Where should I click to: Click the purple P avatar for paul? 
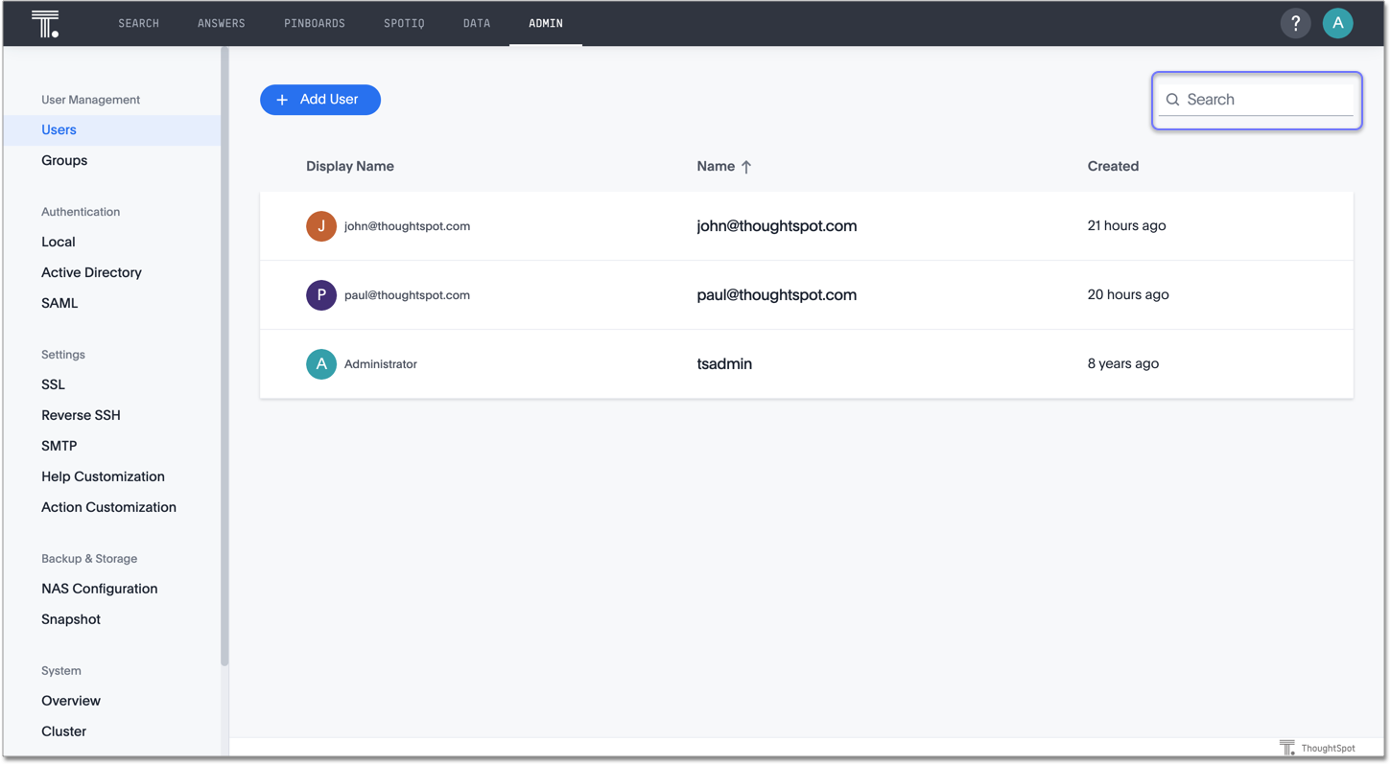[321, 295]
